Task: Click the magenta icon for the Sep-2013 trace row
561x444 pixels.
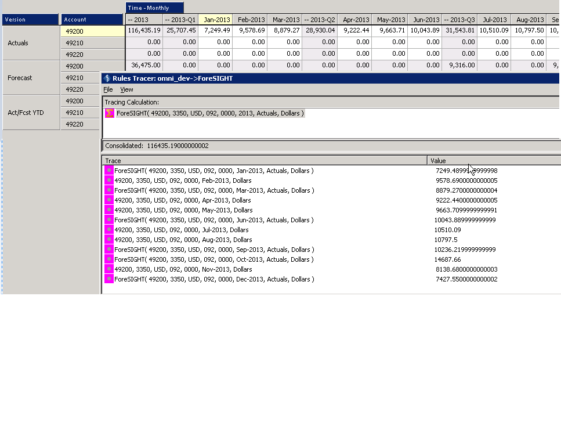Action: pos(109,250)
